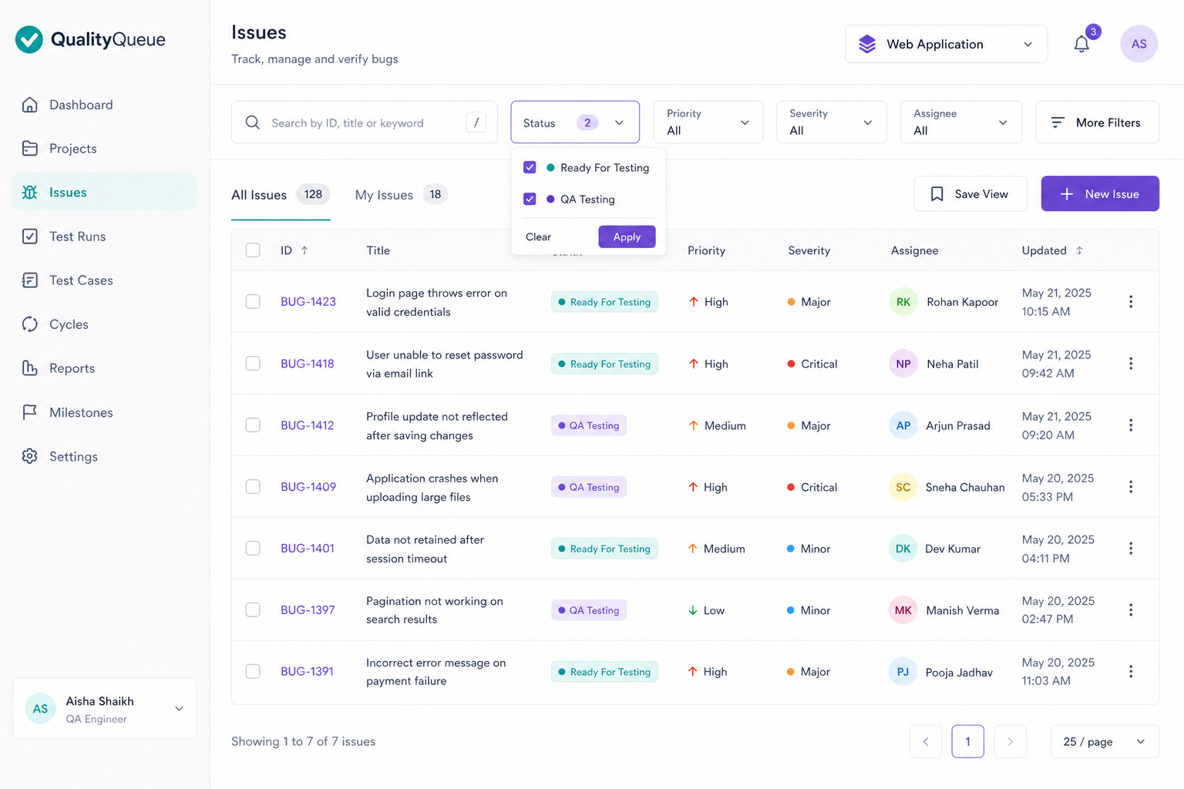Click Pooja Jadhav's PJ avatar
Viewport: 1184px width, 789px height.
(903, 672)
